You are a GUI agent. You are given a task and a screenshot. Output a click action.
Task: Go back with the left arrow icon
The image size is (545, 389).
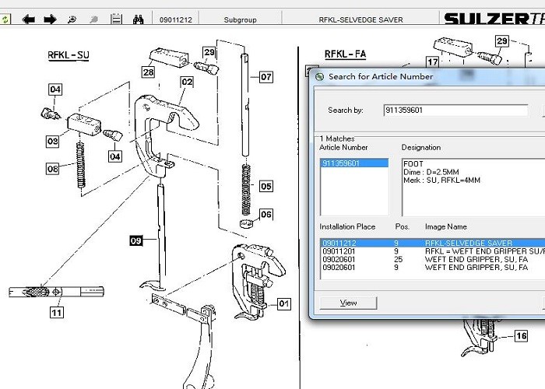[x=29, y=19]
